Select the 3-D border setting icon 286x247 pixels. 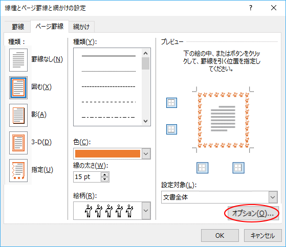[18, 143]
